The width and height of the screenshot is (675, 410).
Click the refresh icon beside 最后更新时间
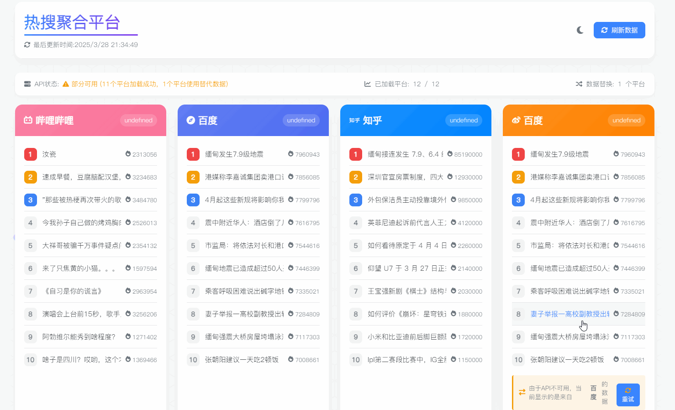(x=27, y=44)
